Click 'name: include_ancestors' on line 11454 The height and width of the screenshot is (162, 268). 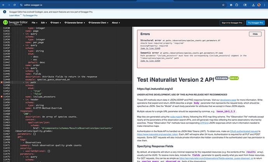tap(40, 97)
